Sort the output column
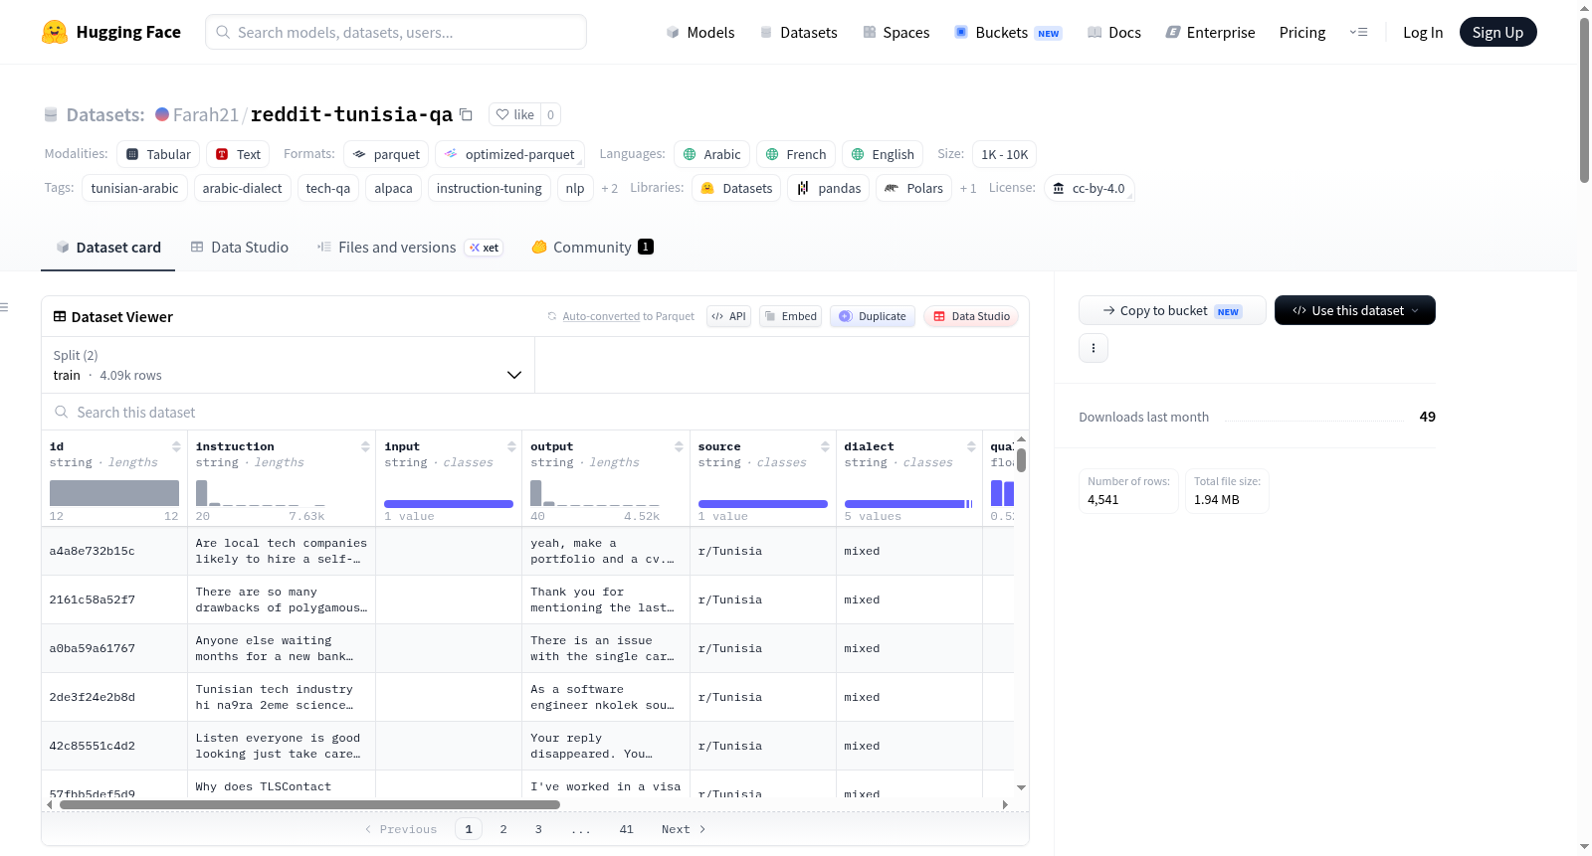The height and width of the screenshot is (856, 1592). pos(679,446)
